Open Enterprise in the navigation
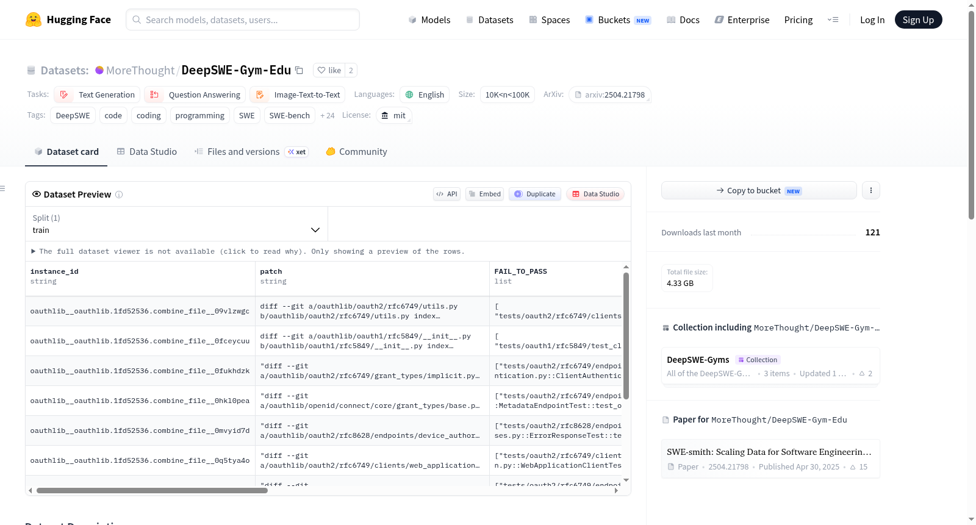 (x=742, y=20)
